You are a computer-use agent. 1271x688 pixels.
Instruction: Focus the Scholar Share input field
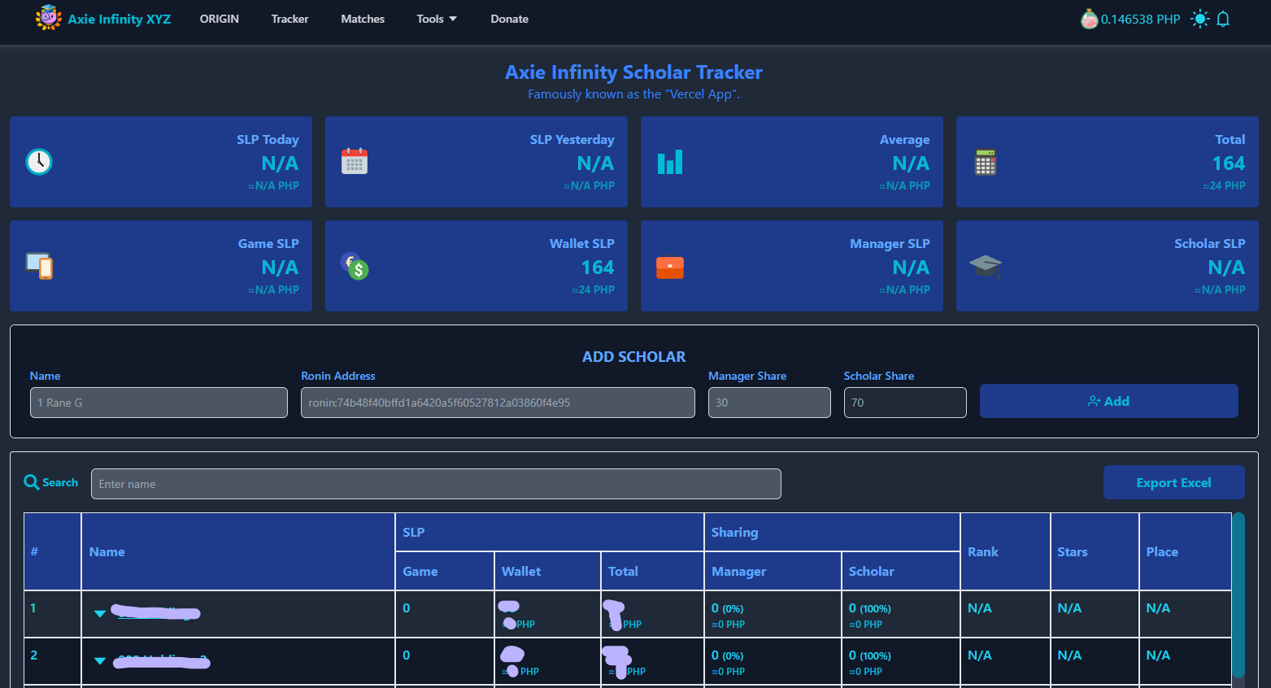click(905, 403)
